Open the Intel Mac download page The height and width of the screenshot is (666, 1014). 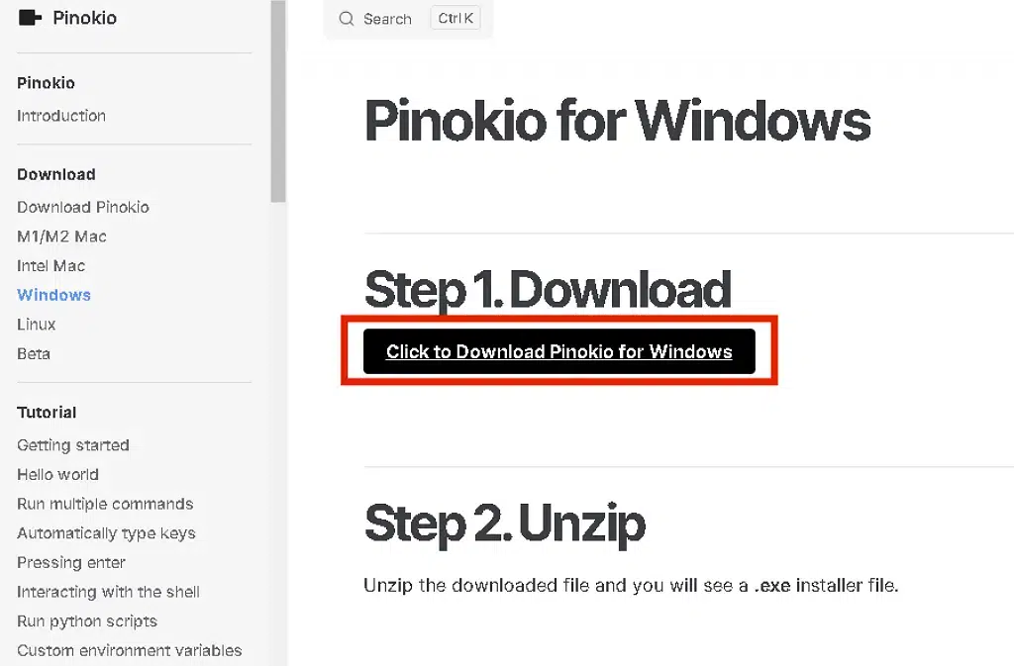pos(51,265)
